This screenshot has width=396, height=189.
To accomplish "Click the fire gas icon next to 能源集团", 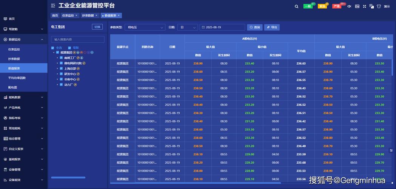I will tap(81, 53).
